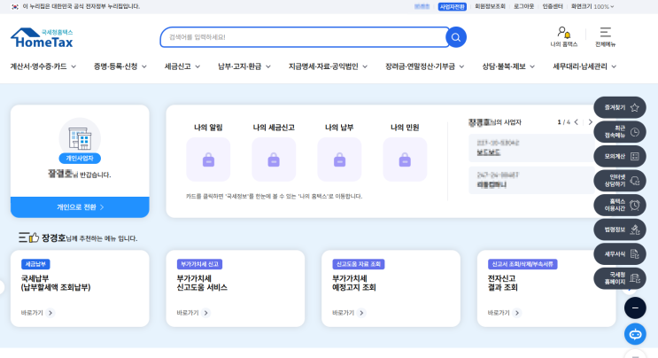Image resolution: width=658 pixels, height=358 pixels.
Task: Toggle 사업자전환 mode at the top
Action: point(452,6)
